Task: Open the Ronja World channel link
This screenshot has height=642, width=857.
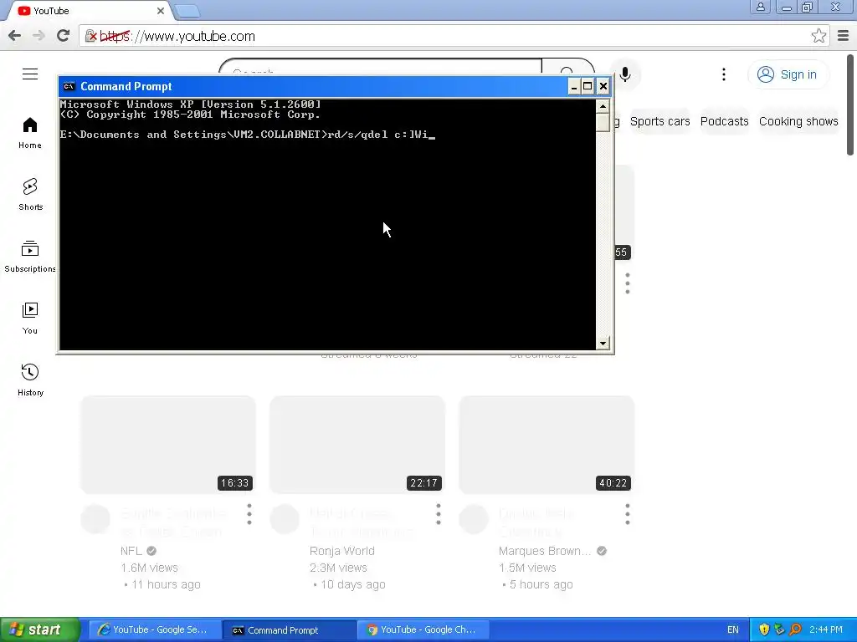Action: pyautogui.click(x=342, y=551)
